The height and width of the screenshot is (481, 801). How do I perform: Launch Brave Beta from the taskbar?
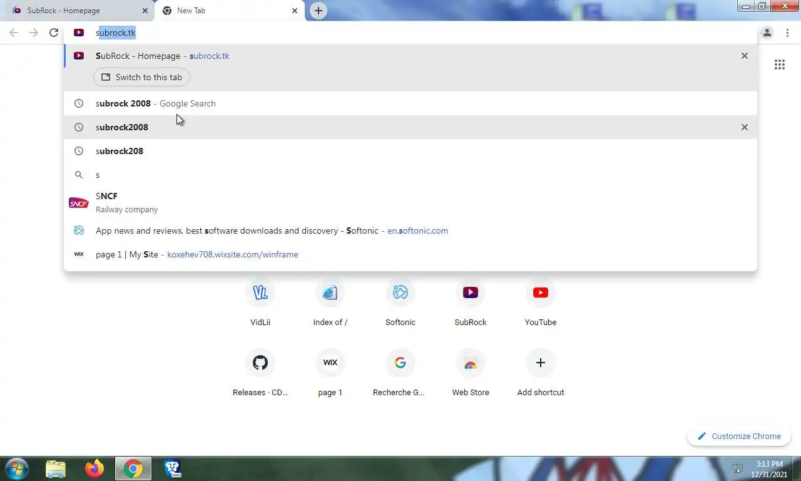172,468
